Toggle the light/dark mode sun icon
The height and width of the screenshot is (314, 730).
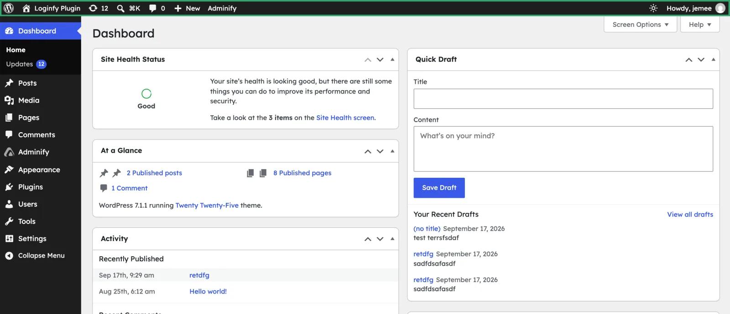pos(653,8)
